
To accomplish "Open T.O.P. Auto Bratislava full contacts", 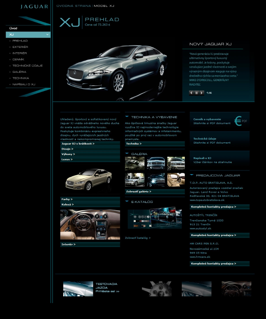I will pos(219,207).
